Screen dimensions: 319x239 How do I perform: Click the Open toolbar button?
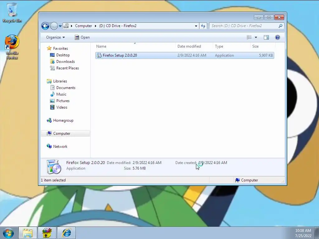coord(82,37)
